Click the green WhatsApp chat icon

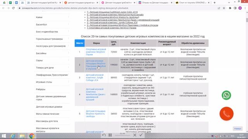coord(226,95)
